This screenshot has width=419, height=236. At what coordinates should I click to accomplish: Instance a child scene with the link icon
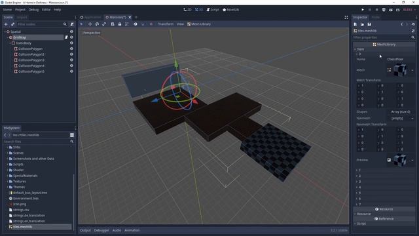tap(12, 24)
